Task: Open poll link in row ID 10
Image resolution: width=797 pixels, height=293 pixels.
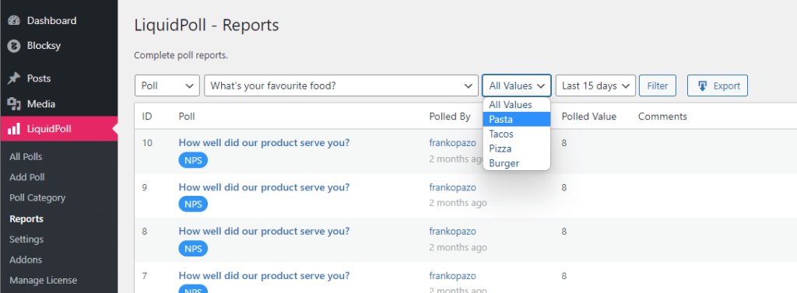Action: click(x=264, y=143)
